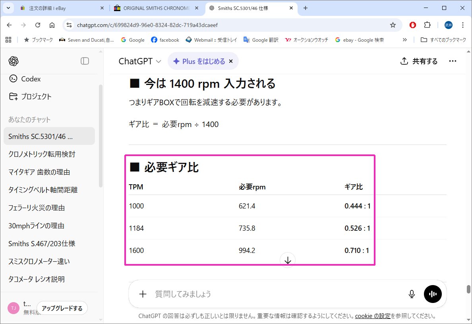
Task: Open the クロノメトリック転用検討 chat
Action: point(42,154)
